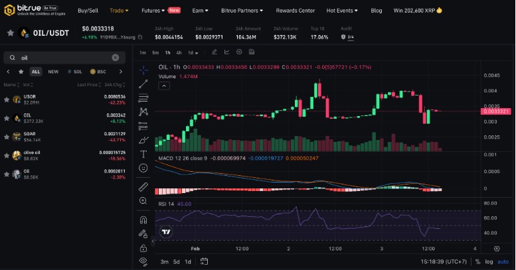
Task: Save the chart layout with disk icon
Action: 252,52
